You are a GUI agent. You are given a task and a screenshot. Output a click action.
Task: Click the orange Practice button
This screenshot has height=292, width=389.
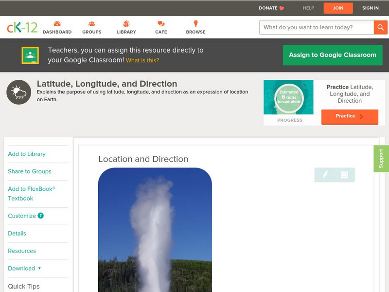pyautogui.click(x=349, y=116)
